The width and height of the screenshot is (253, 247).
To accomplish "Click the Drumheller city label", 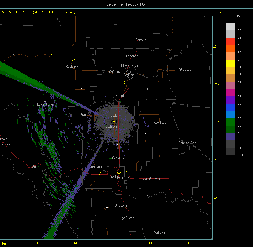I will [187, 143].
